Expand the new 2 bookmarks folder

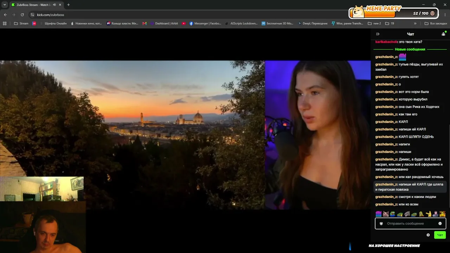click(x=374, y=24)
